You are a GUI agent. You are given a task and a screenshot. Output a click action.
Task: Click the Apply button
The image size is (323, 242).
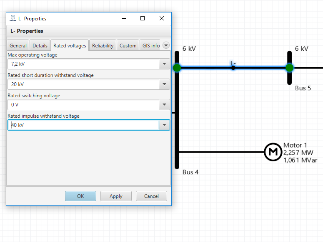tap(116, 196)
